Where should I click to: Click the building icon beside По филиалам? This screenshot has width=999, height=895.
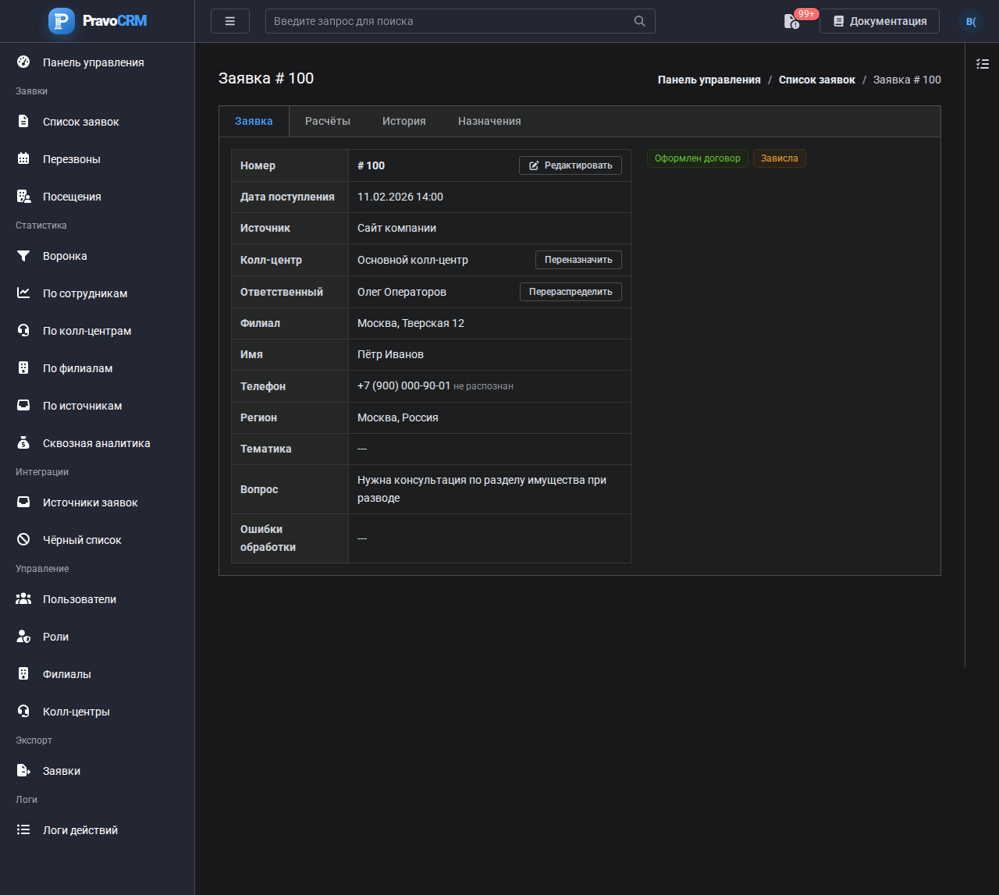pyautogui.click(x=23, y=368)
